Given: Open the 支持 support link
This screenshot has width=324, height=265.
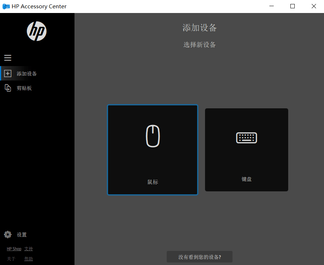Looking at the screenshot, I should [28, 248].
